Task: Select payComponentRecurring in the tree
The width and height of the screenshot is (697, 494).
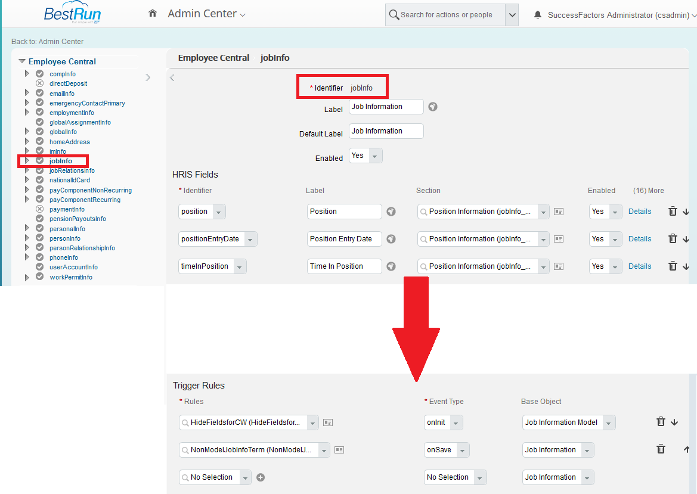Action: [85, 200]
